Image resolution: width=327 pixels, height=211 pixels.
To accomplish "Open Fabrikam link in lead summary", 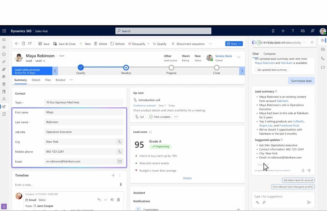I will point(283,101).
